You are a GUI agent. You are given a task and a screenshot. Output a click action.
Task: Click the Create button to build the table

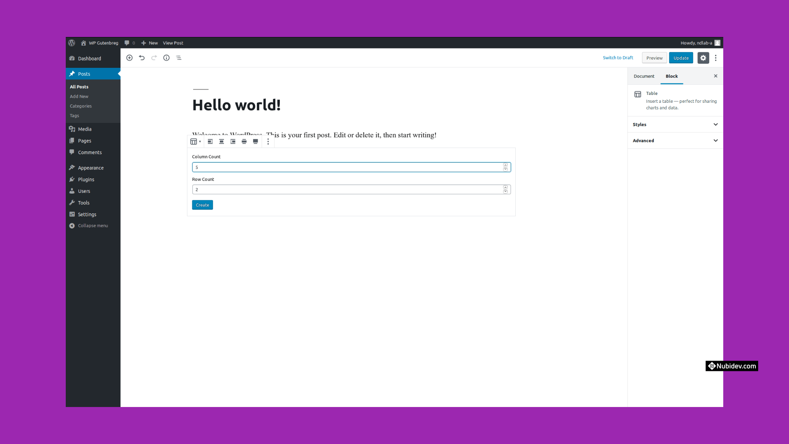pos(202,205)
